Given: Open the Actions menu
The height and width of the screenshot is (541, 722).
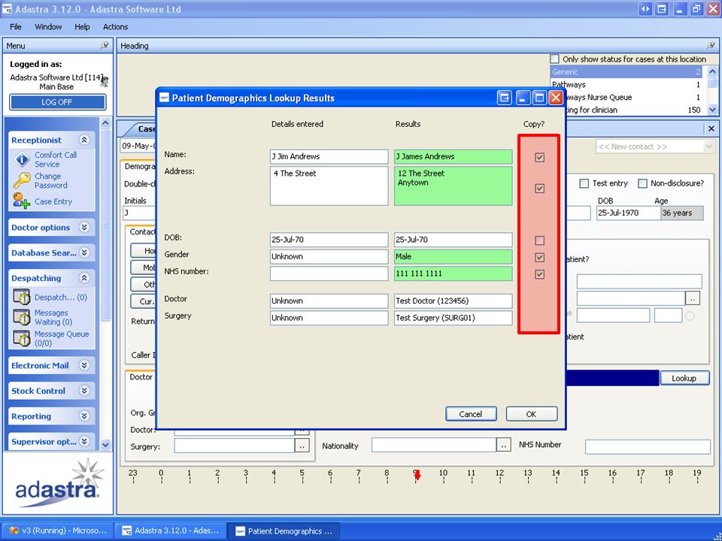Looking at the screenshot, I should click(x=116, y=27).
